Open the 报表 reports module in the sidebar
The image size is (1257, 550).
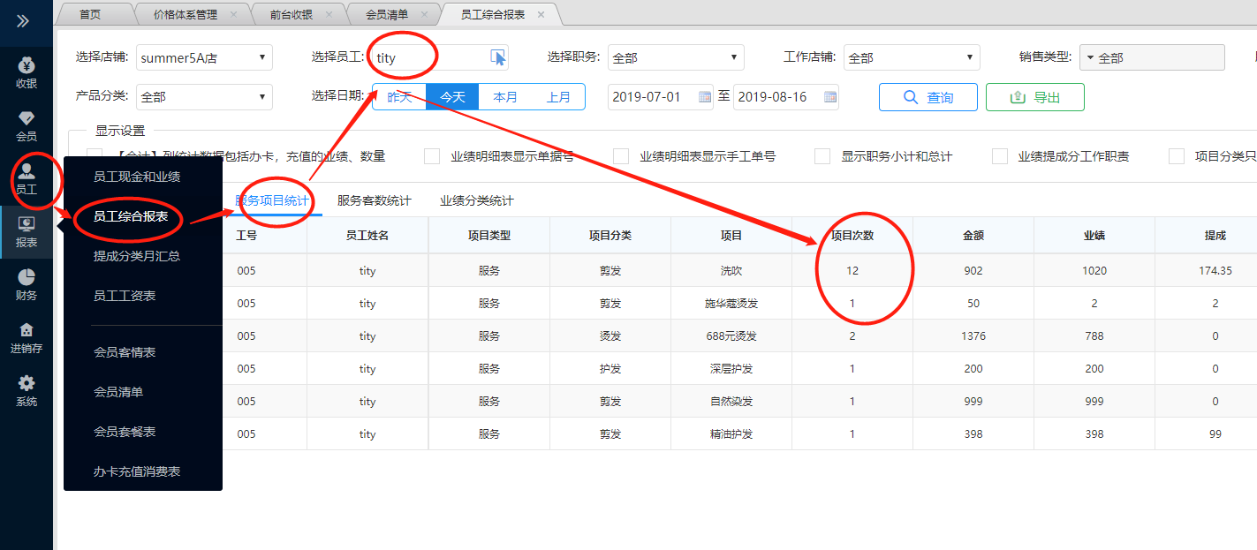click(27, 232)
